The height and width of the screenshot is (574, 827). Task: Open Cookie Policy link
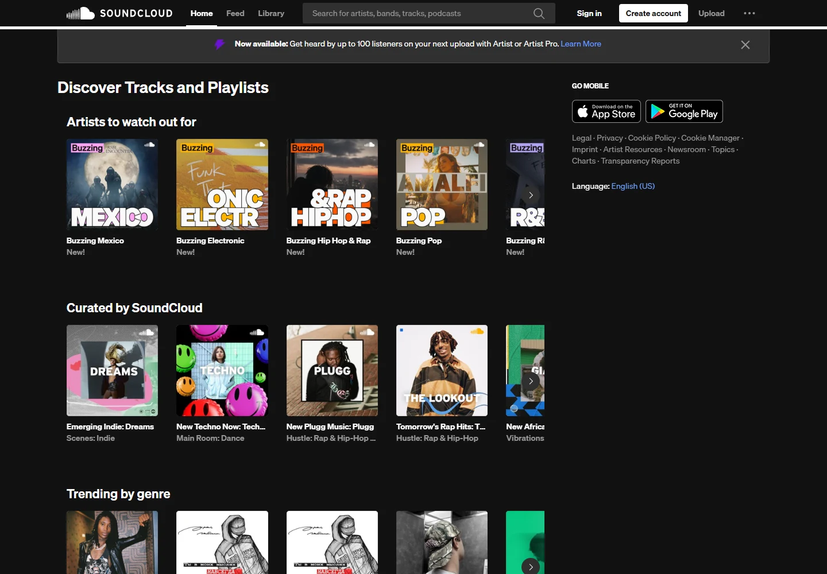(x=652, y=138)
